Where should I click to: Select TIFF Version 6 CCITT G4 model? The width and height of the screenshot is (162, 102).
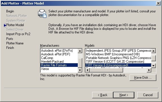[x=118, y=62]
